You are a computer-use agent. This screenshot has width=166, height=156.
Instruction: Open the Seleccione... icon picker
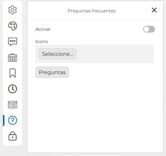58,54
